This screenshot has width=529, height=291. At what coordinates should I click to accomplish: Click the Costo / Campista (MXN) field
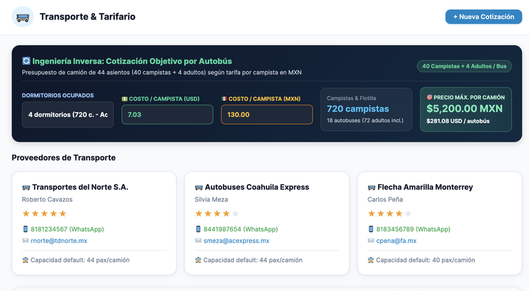point(267,115)
